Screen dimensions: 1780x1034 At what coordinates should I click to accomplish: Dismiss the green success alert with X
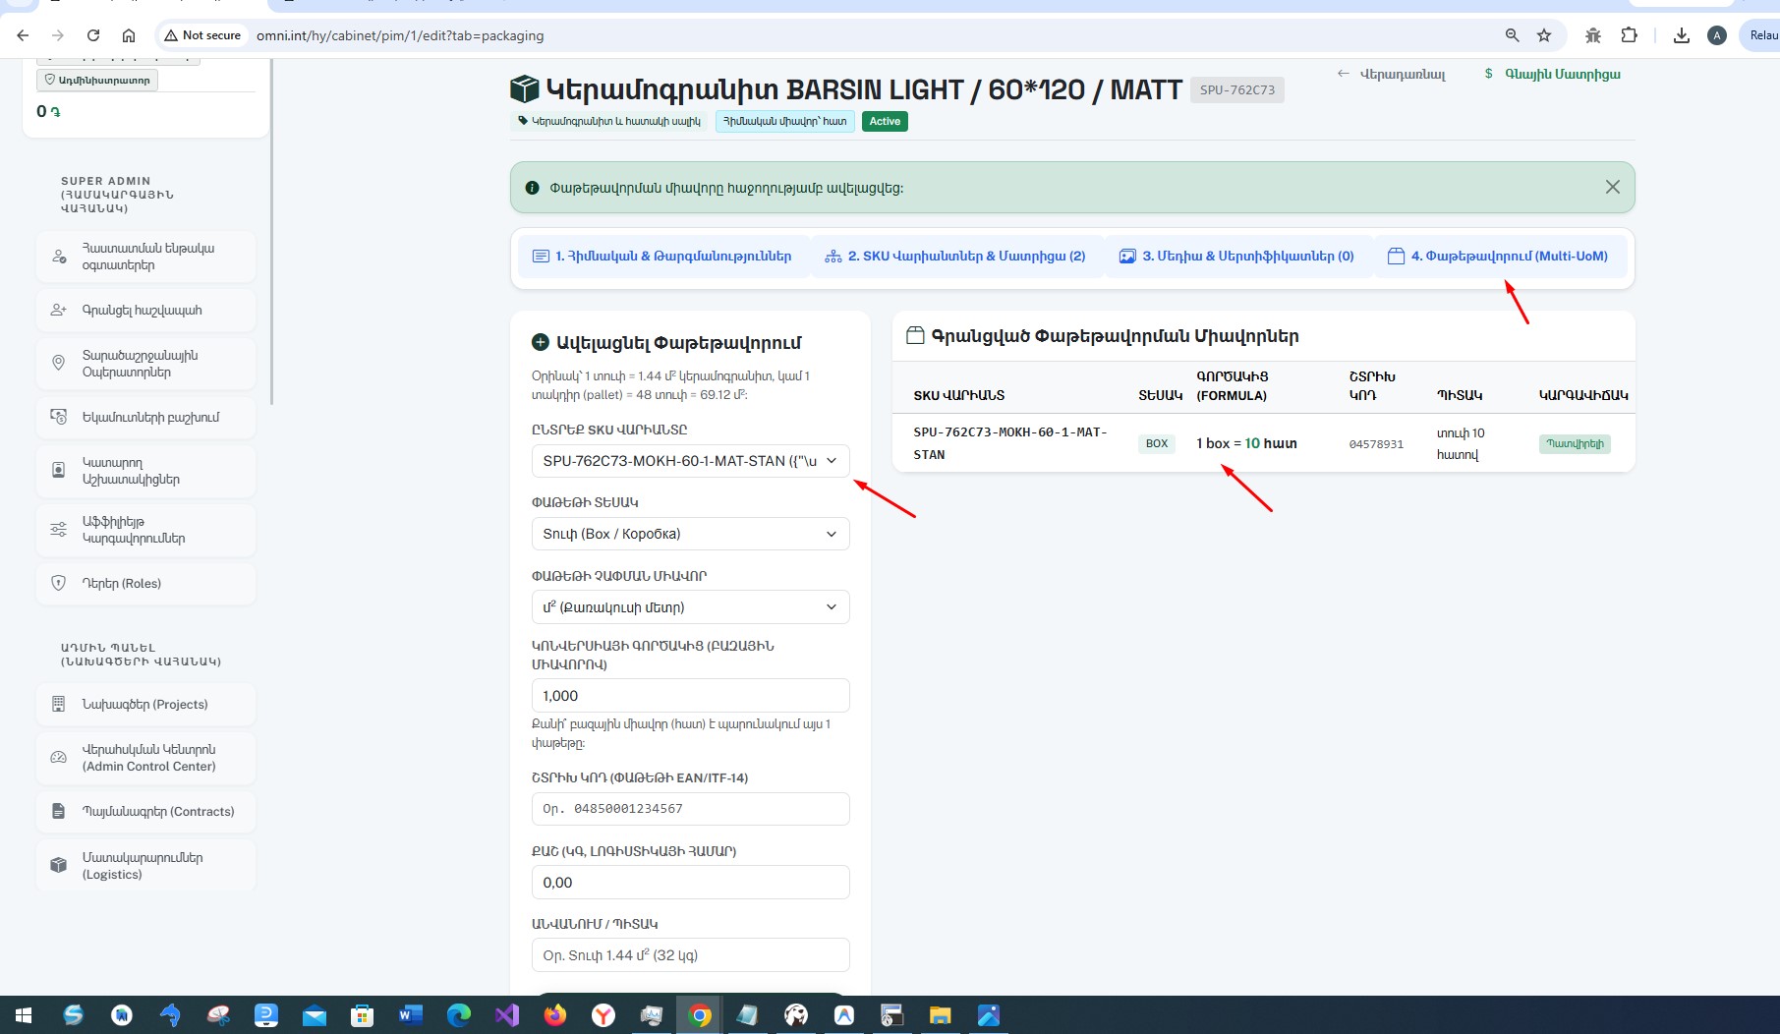coord(1613,187)
